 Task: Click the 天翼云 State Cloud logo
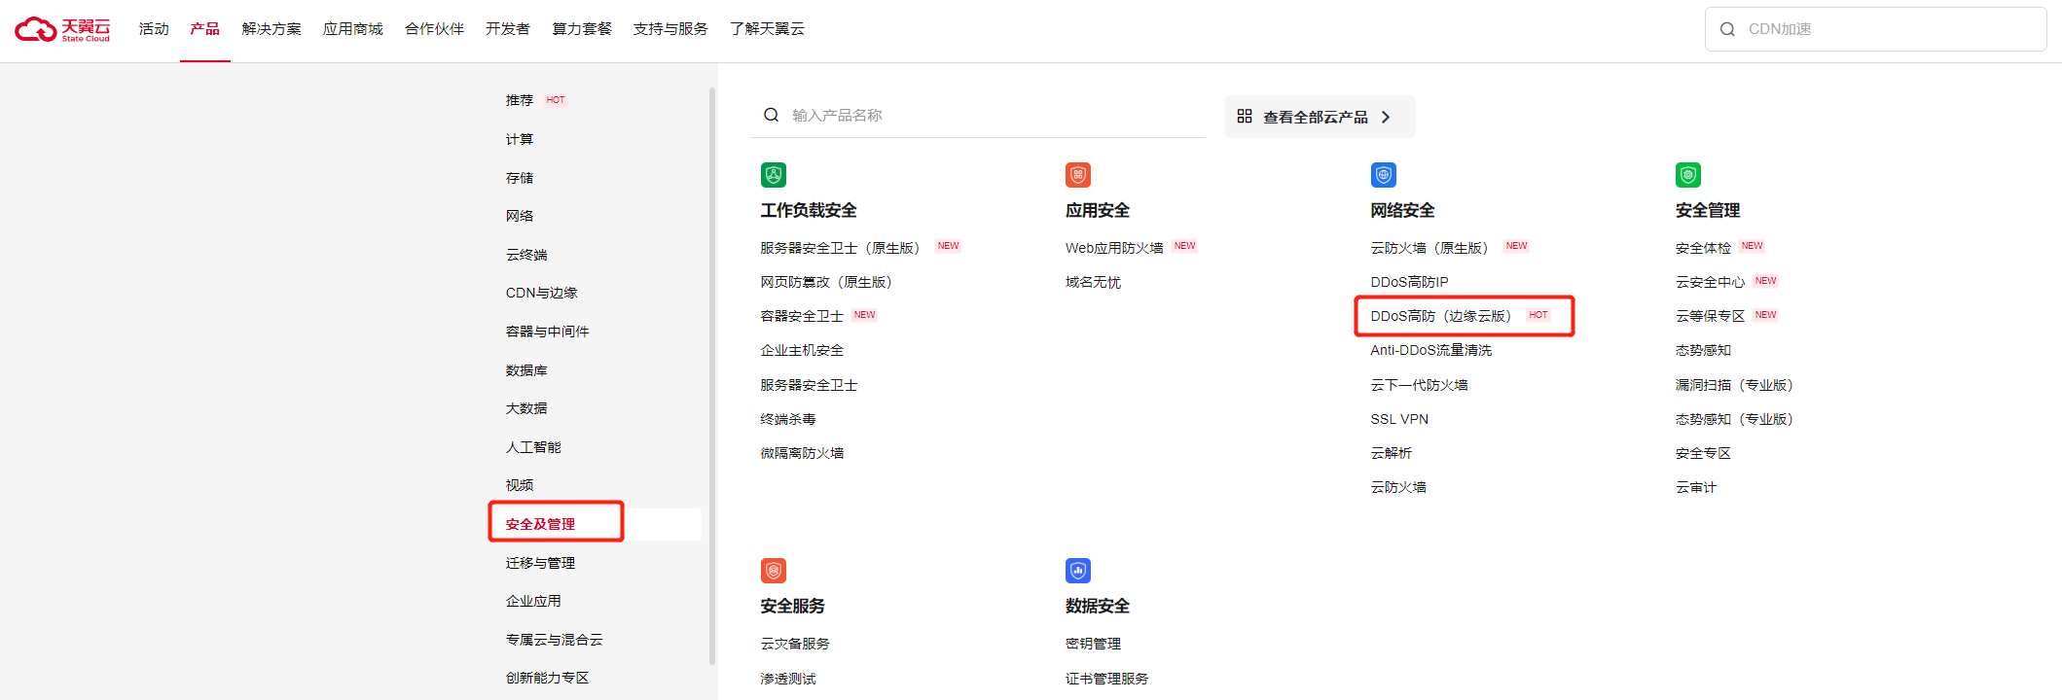pyautogui.click(x=62, y=29)
